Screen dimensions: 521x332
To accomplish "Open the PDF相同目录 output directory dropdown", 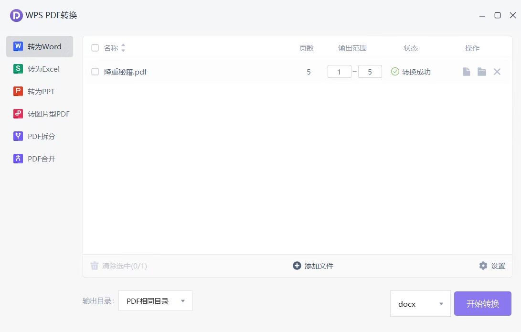I will [x=155, y=301].
